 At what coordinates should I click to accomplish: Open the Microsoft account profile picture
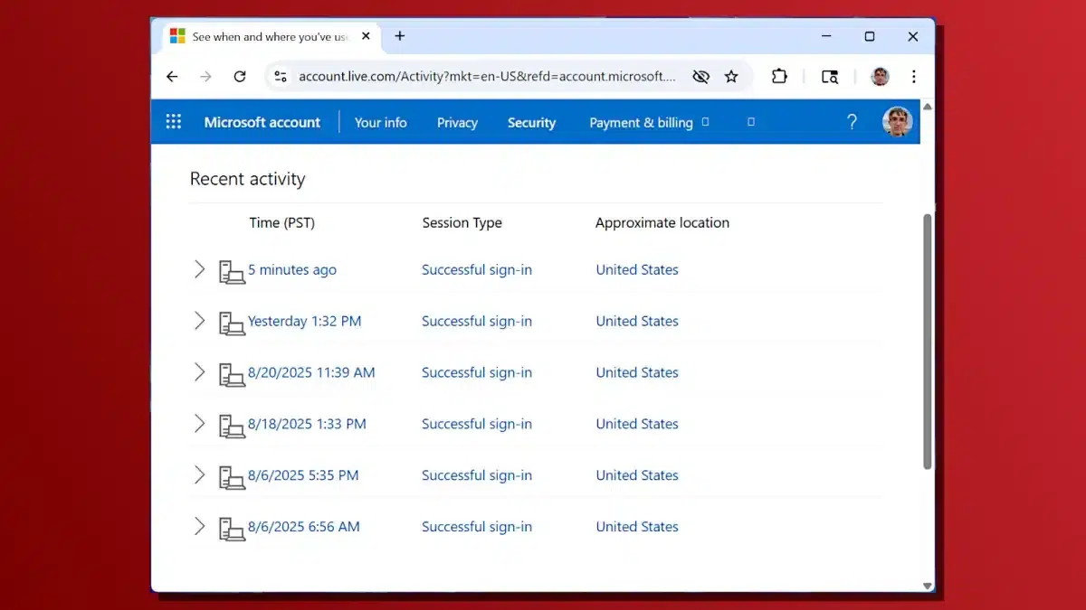[x=897, y=122]
